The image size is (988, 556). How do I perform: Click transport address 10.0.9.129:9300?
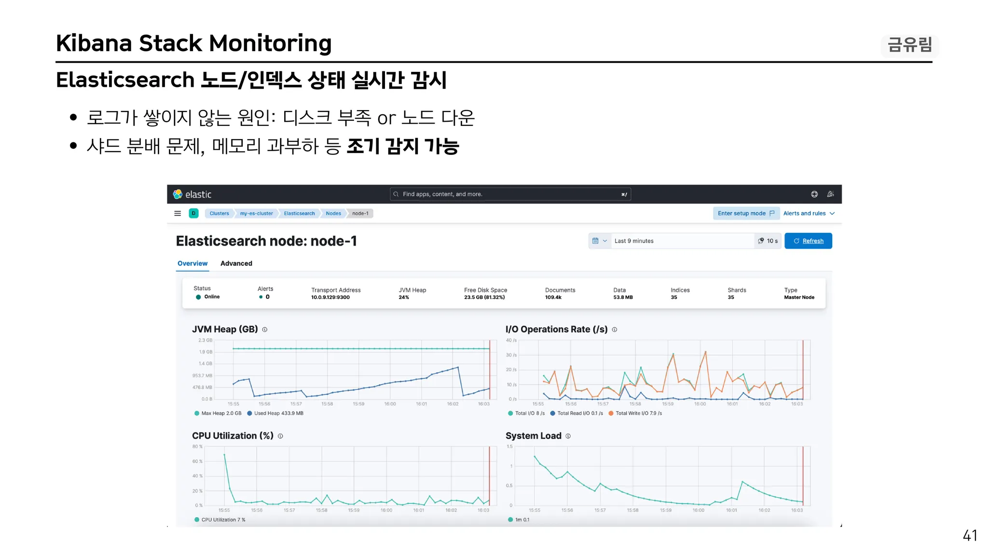click(x=330, y=297)
